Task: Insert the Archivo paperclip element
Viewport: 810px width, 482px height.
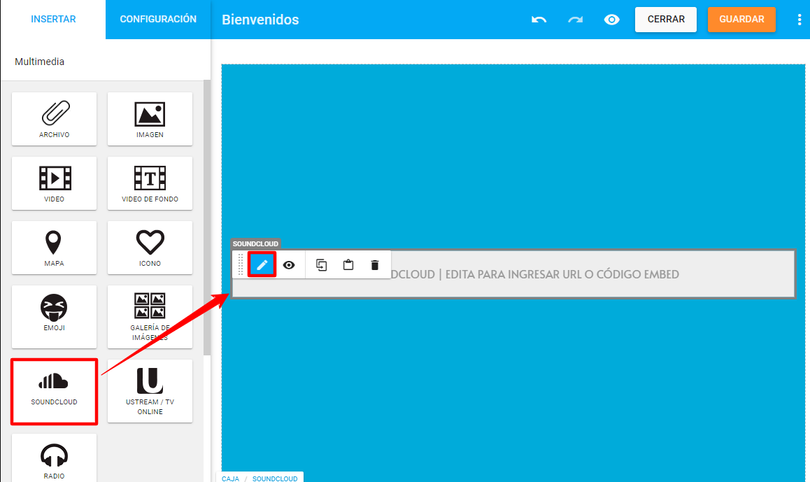Action: (55, 119)
